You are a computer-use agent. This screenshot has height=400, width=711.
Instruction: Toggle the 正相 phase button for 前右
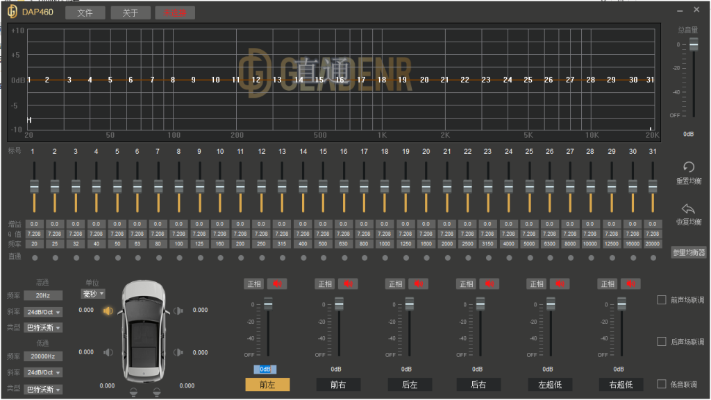pyautogui.click(x=325, y=284)
